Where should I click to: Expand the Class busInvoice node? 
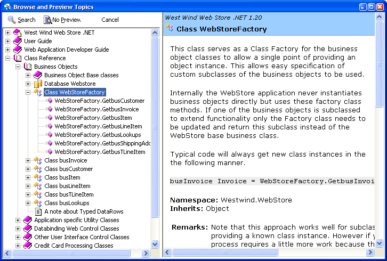coord(28,161)
